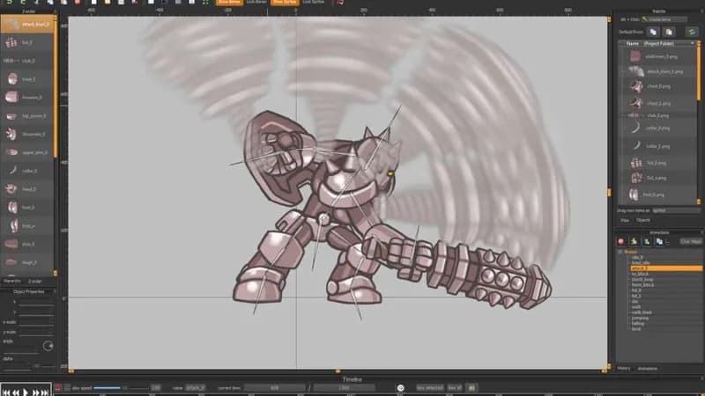Viewport: 705px width, 396px height.
Task: Select the forearm_0 sprite in Z-order list
Action: point(27,97)
